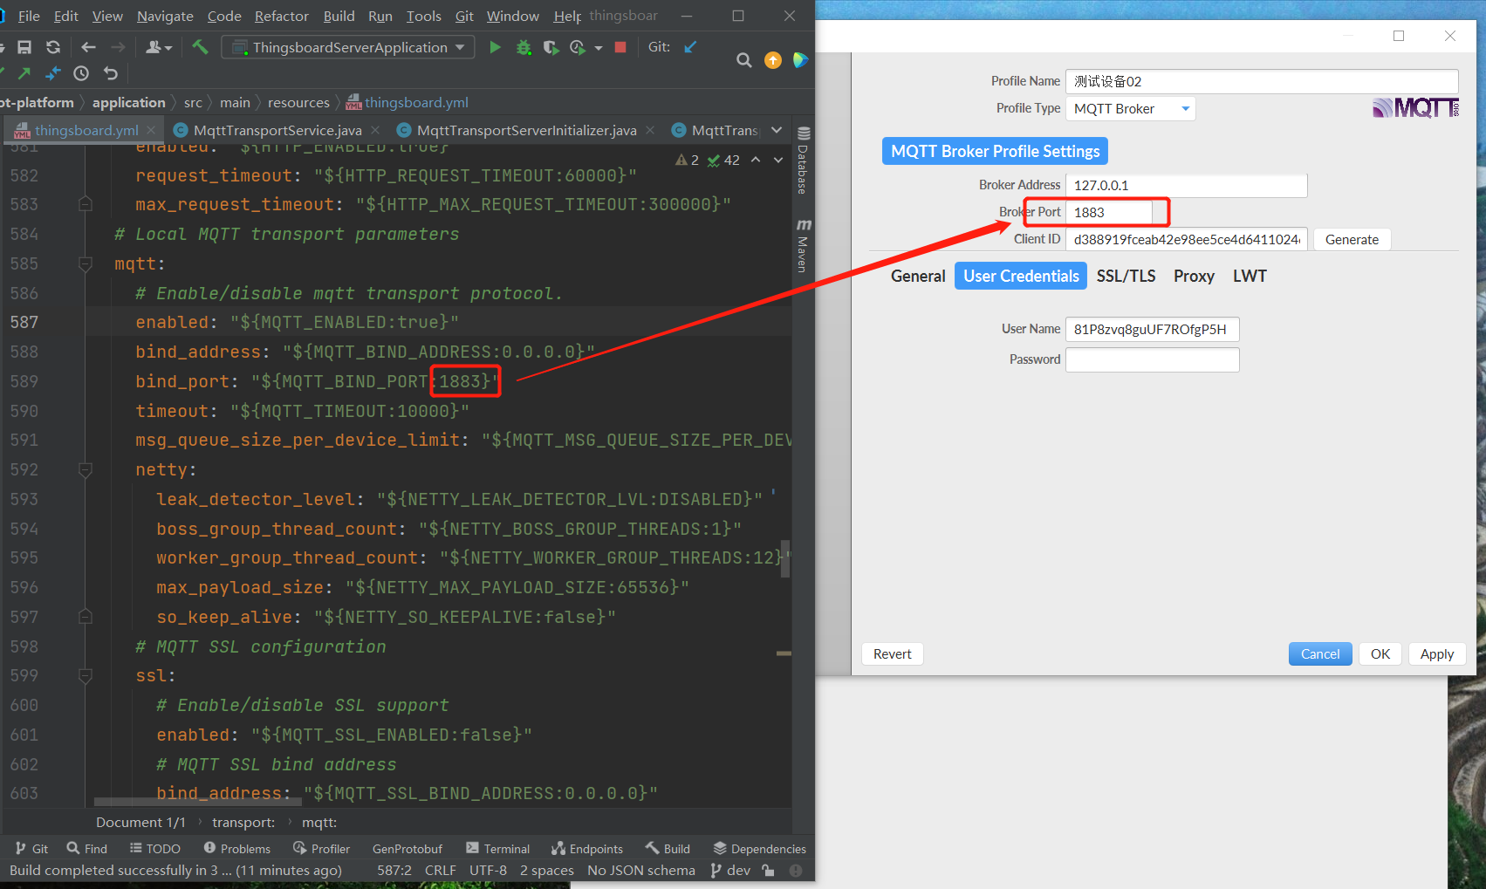Click the editor horizontal scrollbar
The height and width of the screenshot is (889, 1486).
click(196, 802)
